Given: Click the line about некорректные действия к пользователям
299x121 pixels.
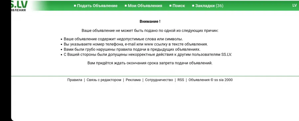Looking at the screenshot, I should (148, 54).
